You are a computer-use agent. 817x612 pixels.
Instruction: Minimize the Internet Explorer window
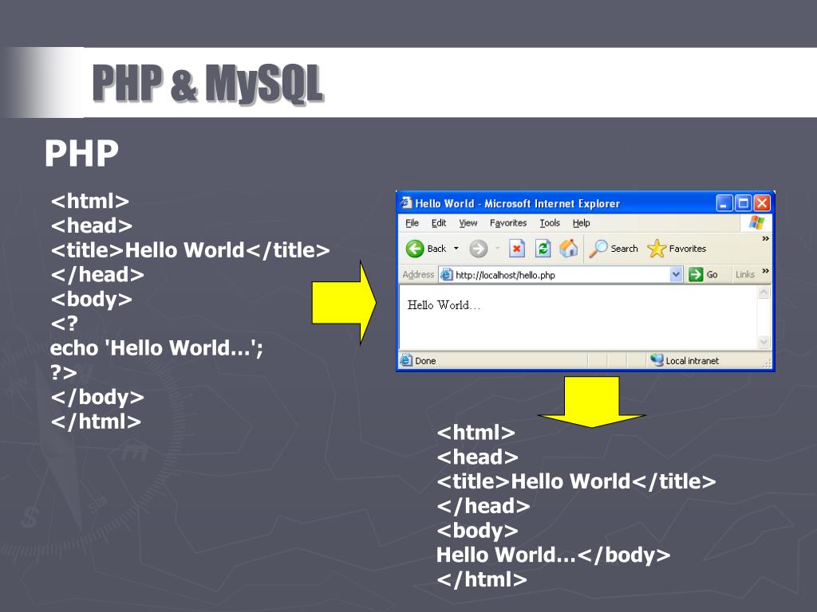point(724,203)
